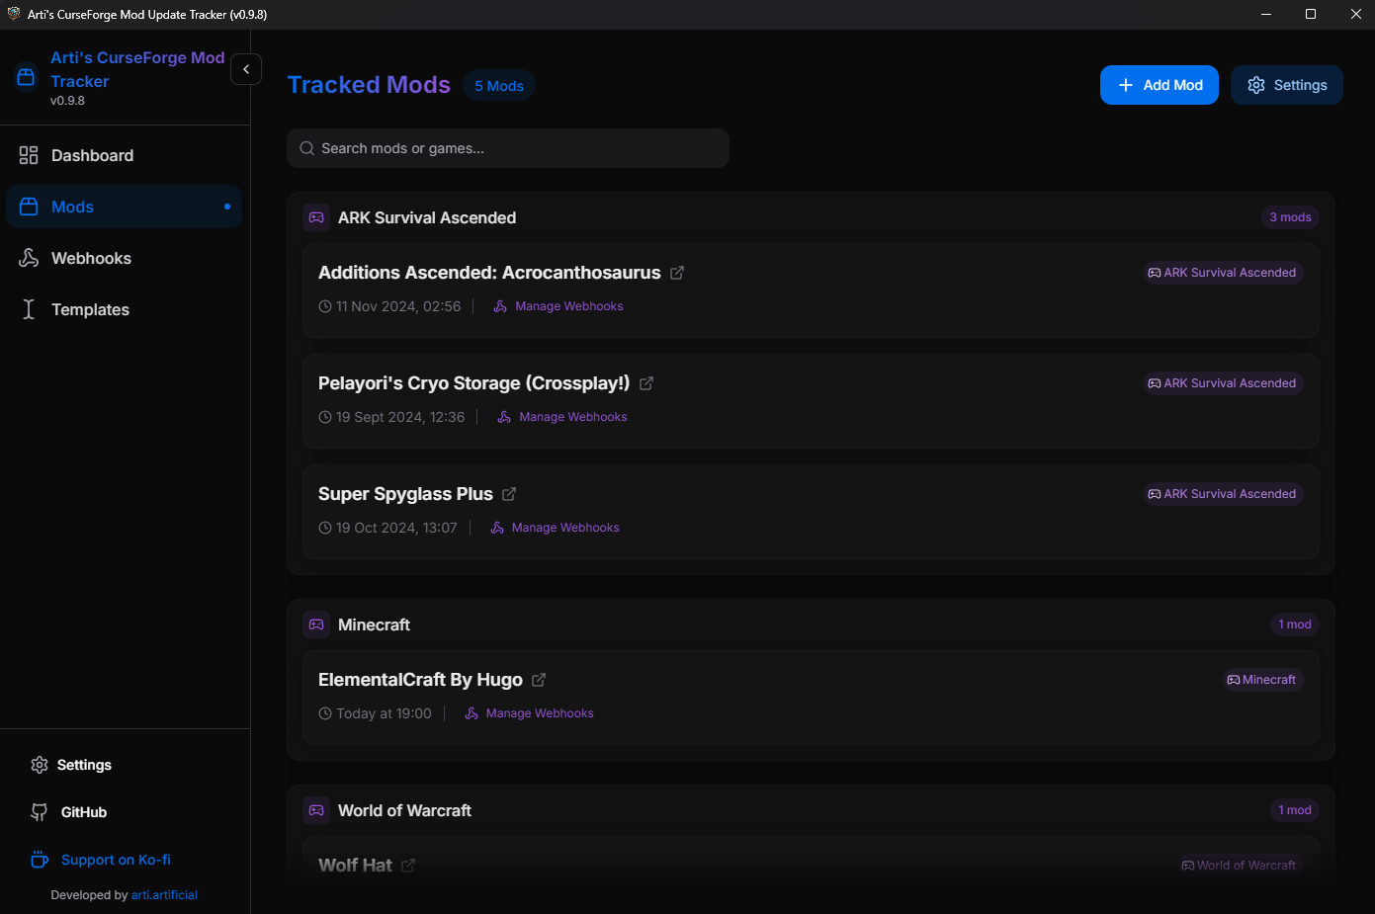The width and height of the screenshot is (1375, 914).
Task: Click the search magnifier icon
Action: pos(307,148)
